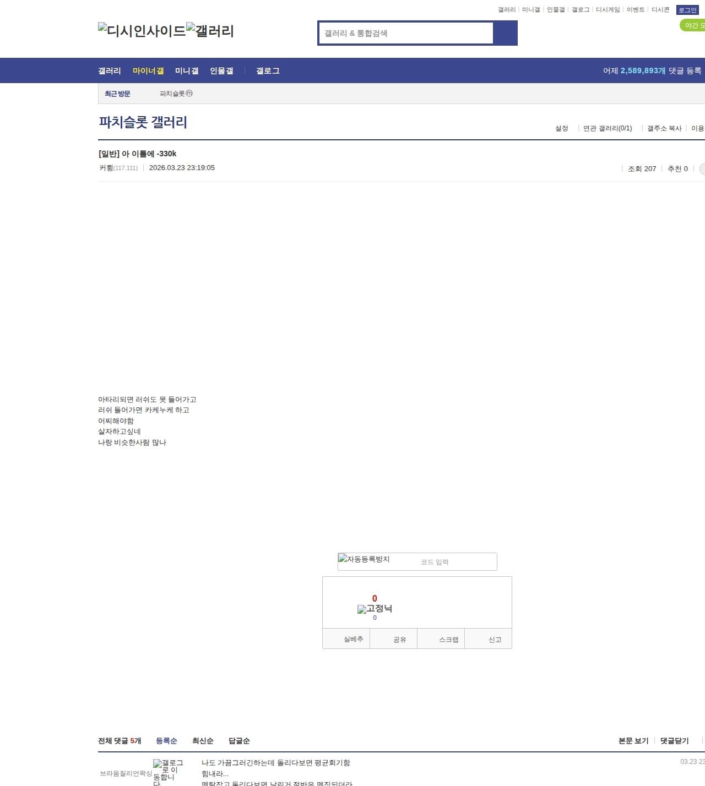This screenshot has width=705, height=786.
Task: Expand the 연관 갤러리(0/1) list
Action: pyautogui.click(x=606, y=128)
